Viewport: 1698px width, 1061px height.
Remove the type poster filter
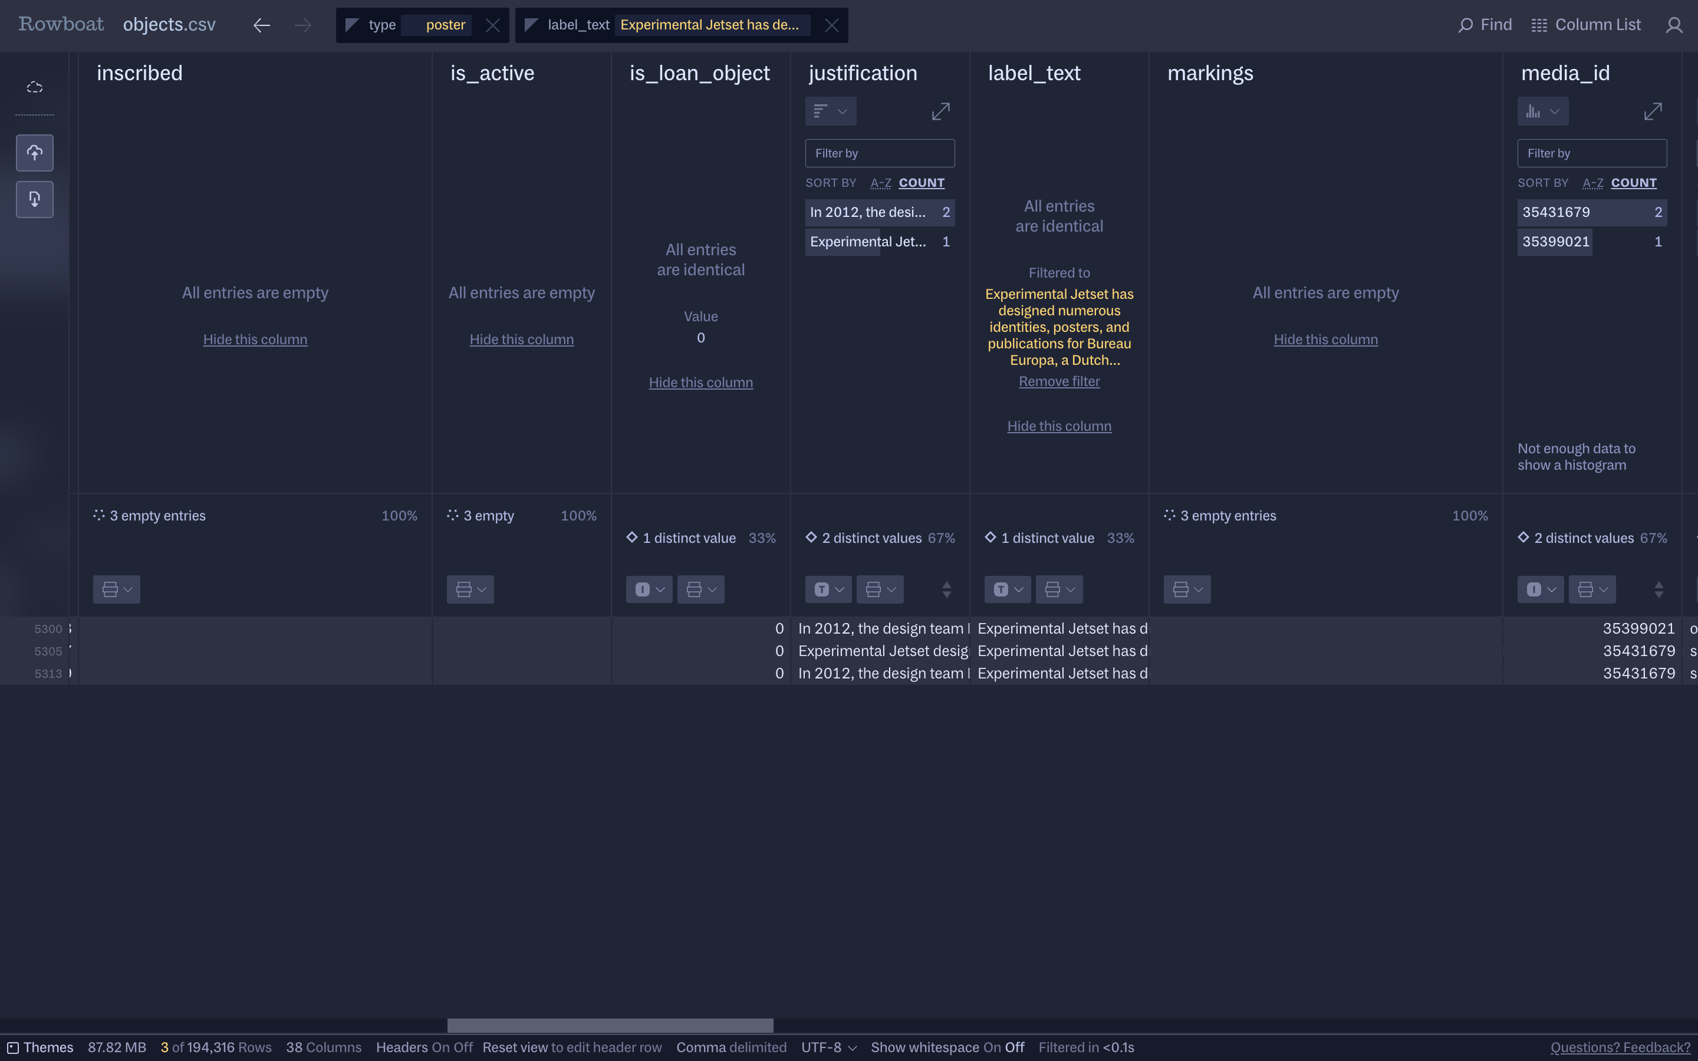(x=492, y=25)
